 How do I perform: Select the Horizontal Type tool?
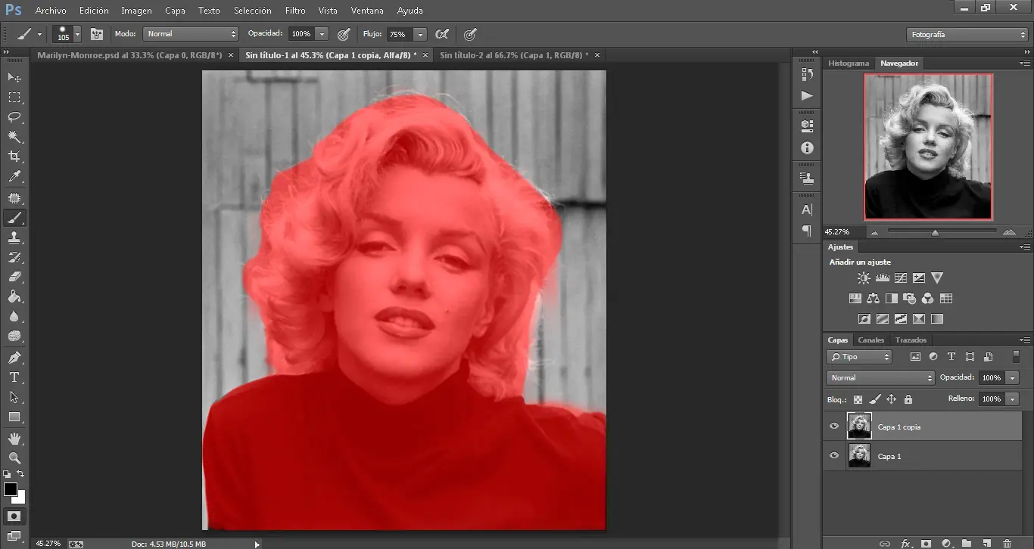point(14,377)
